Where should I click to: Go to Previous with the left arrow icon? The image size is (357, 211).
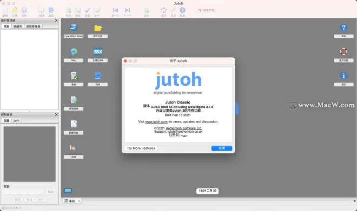pyautogui.click(x=115, y=10)
